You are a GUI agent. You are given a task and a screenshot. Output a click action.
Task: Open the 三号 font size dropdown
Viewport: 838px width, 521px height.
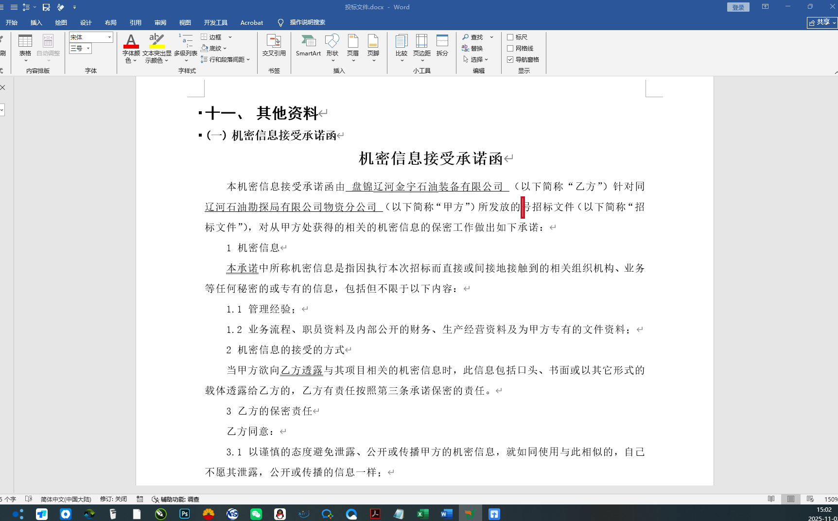coord(88,48)
